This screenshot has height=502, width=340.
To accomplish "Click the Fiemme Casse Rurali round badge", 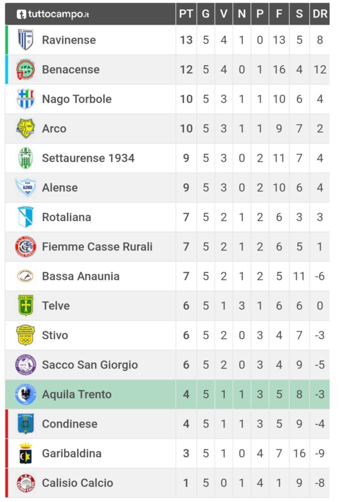I will tap(25, 247).
